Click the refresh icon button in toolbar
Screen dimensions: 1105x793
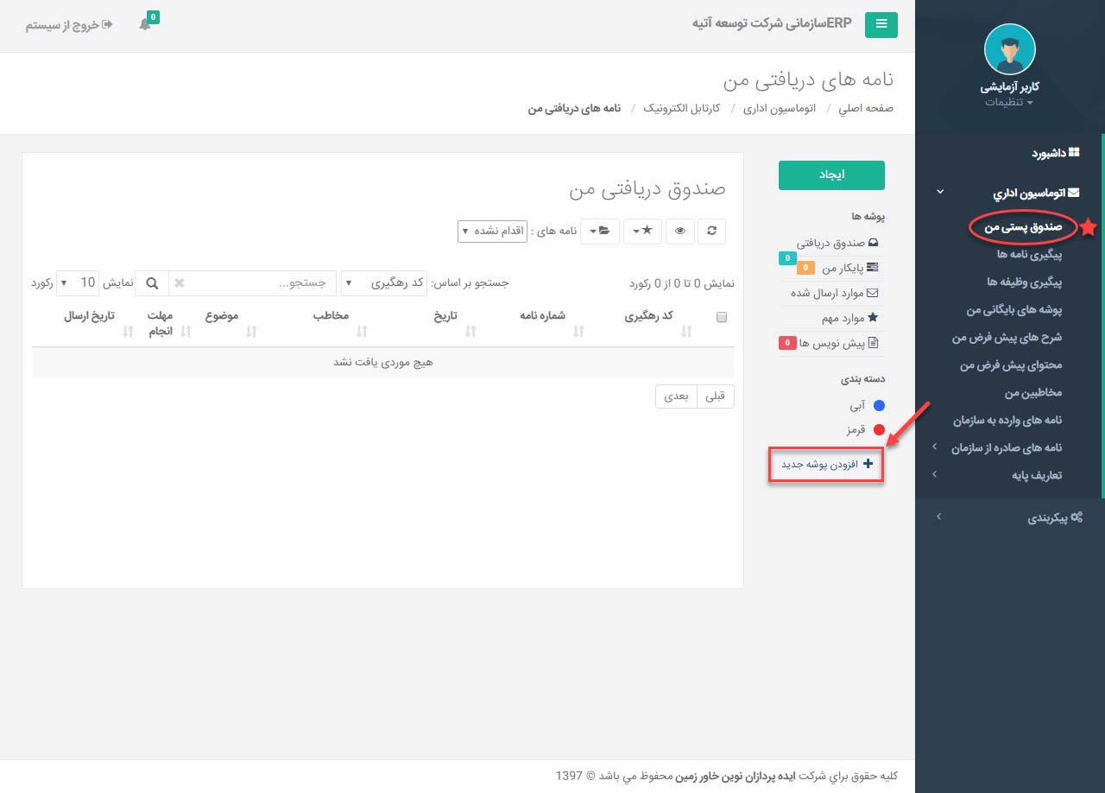pyautogui.click(x=712, y=232)
